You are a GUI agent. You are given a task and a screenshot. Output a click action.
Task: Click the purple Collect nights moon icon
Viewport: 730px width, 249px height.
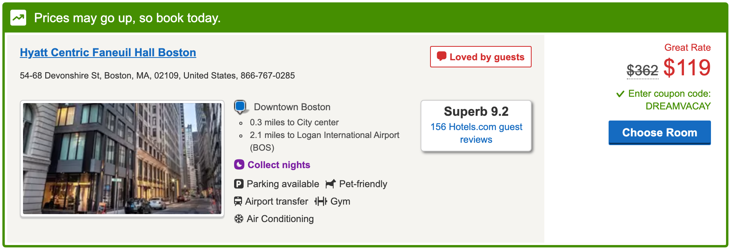pos(239,165)
